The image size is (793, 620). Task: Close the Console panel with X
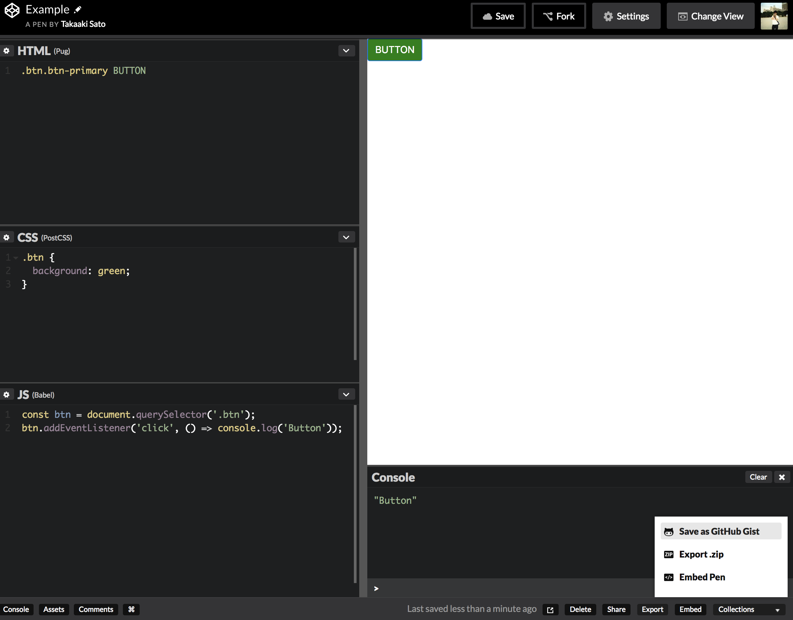click(x=782, y=477)
